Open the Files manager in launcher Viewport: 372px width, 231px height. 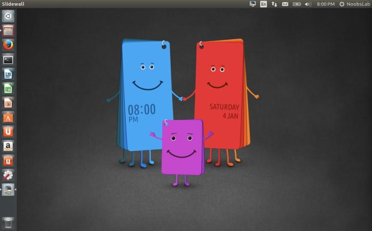[x=8, y=31]
